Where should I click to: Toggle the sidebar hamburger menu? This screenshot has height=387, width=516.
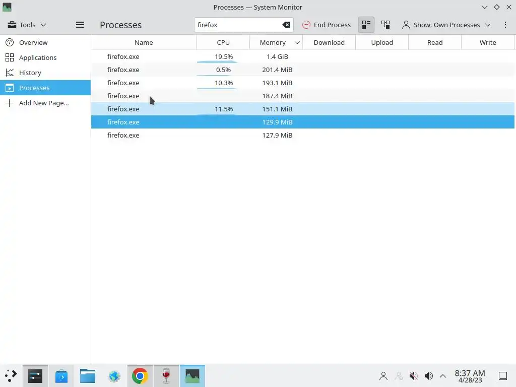80,25
